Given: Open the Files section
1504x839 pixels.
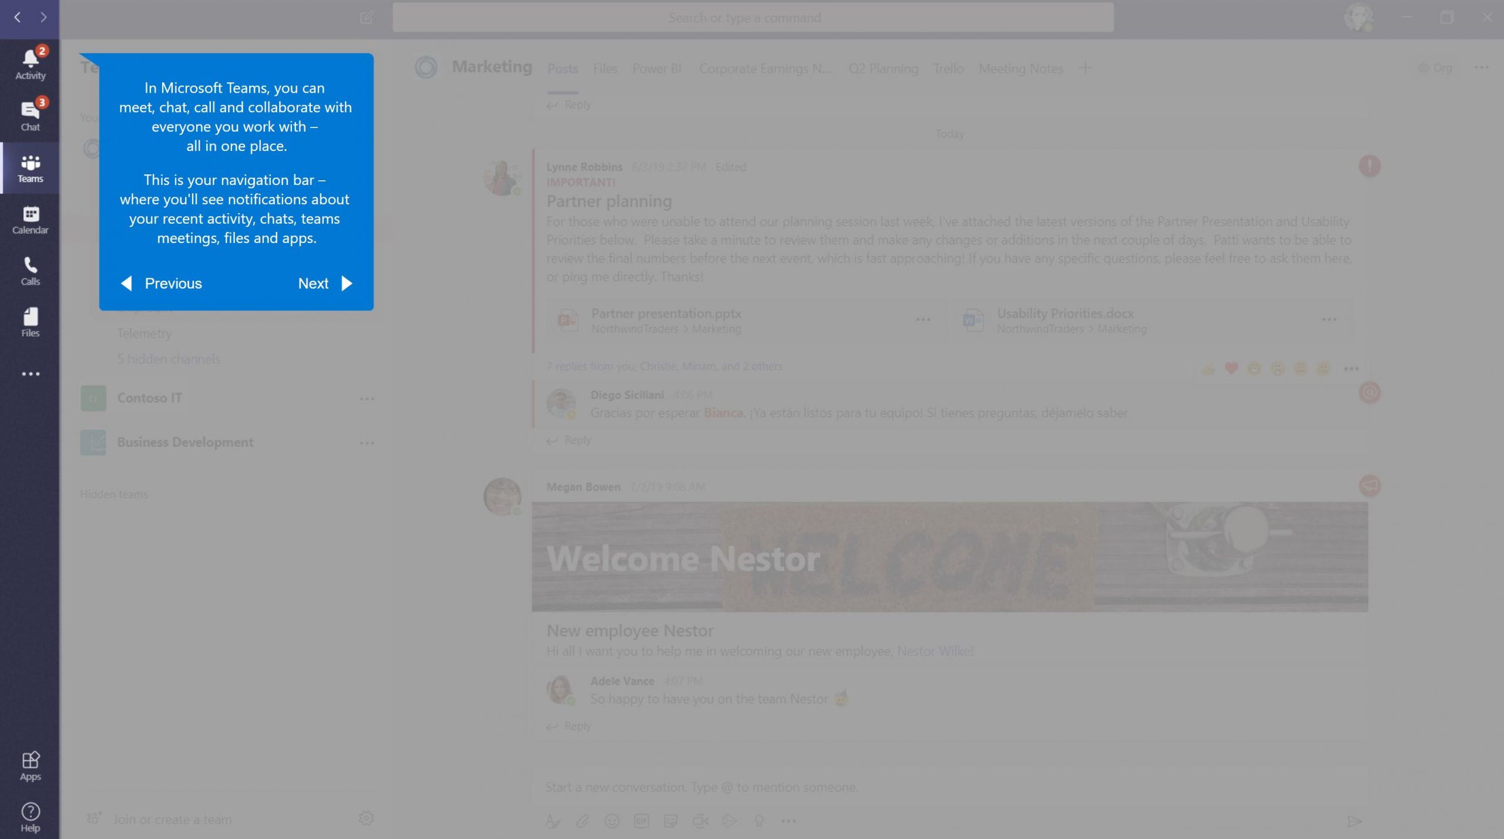Looking at the screenshot, I should coord(30,322).
